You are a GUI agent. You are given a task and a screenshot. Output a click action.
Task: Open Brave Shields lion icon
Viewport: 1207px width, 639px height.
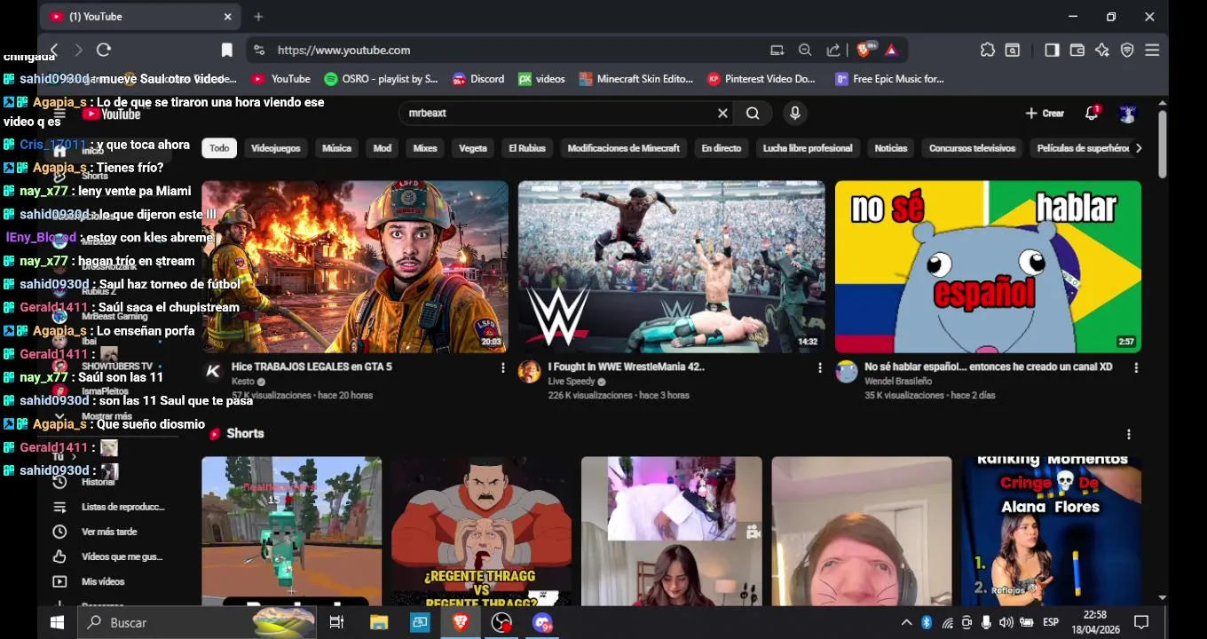coord(864,50)
